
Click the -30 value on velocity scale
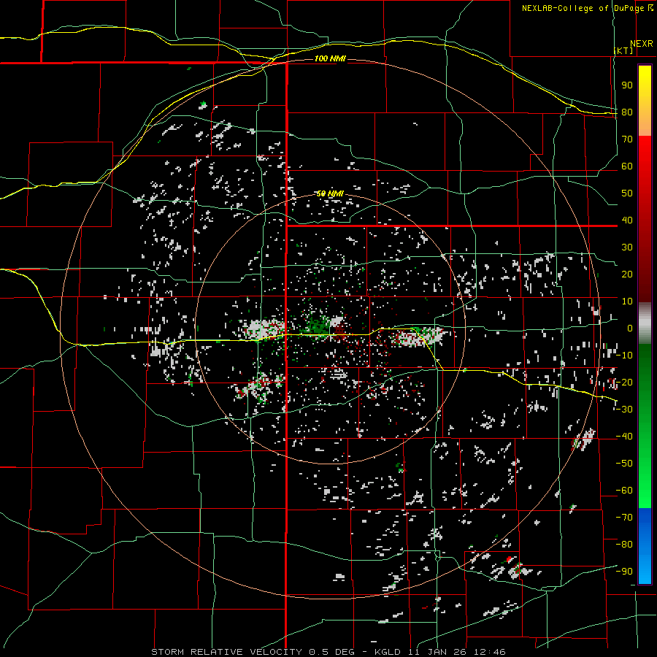tap(624, 410)
